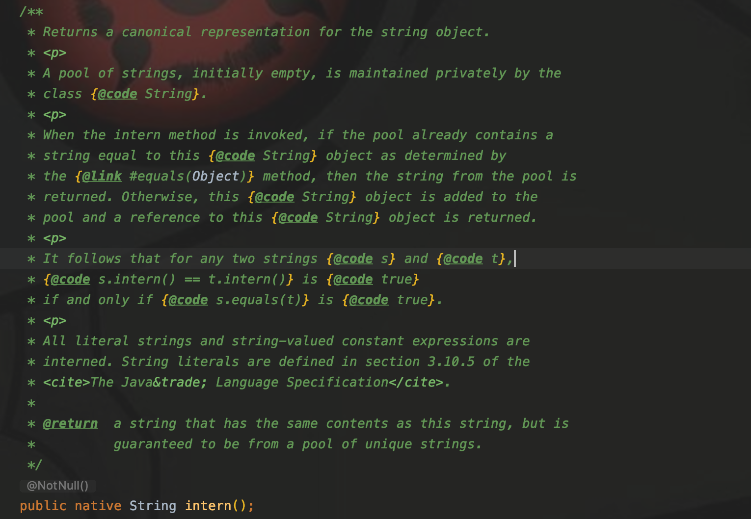Click the native keyword in method signature
The height and width of the screenshot is (519, 751).
pyautogui.click(x=98, y=506)
